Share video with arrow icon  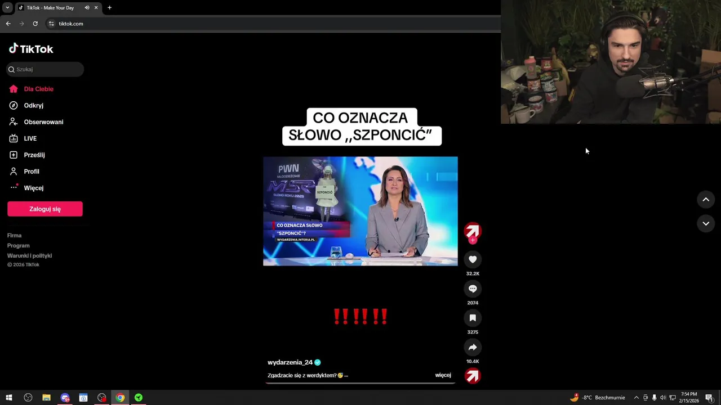(473, 347)
